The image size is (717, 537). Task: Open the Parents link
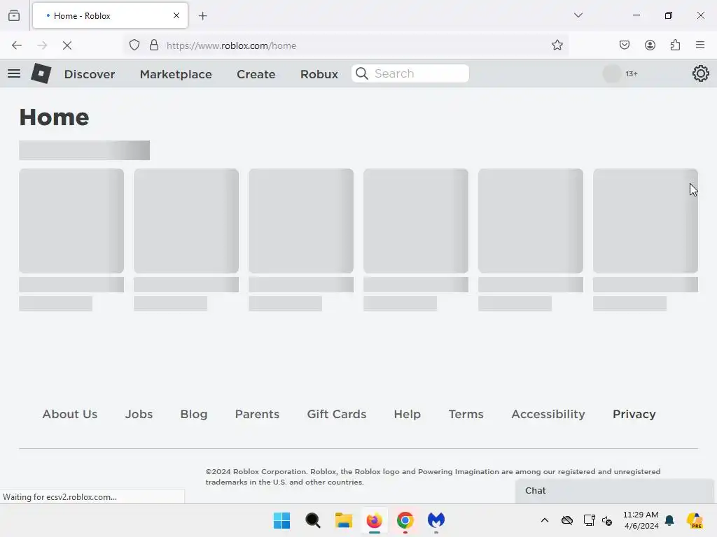click(x=257, y=414)
